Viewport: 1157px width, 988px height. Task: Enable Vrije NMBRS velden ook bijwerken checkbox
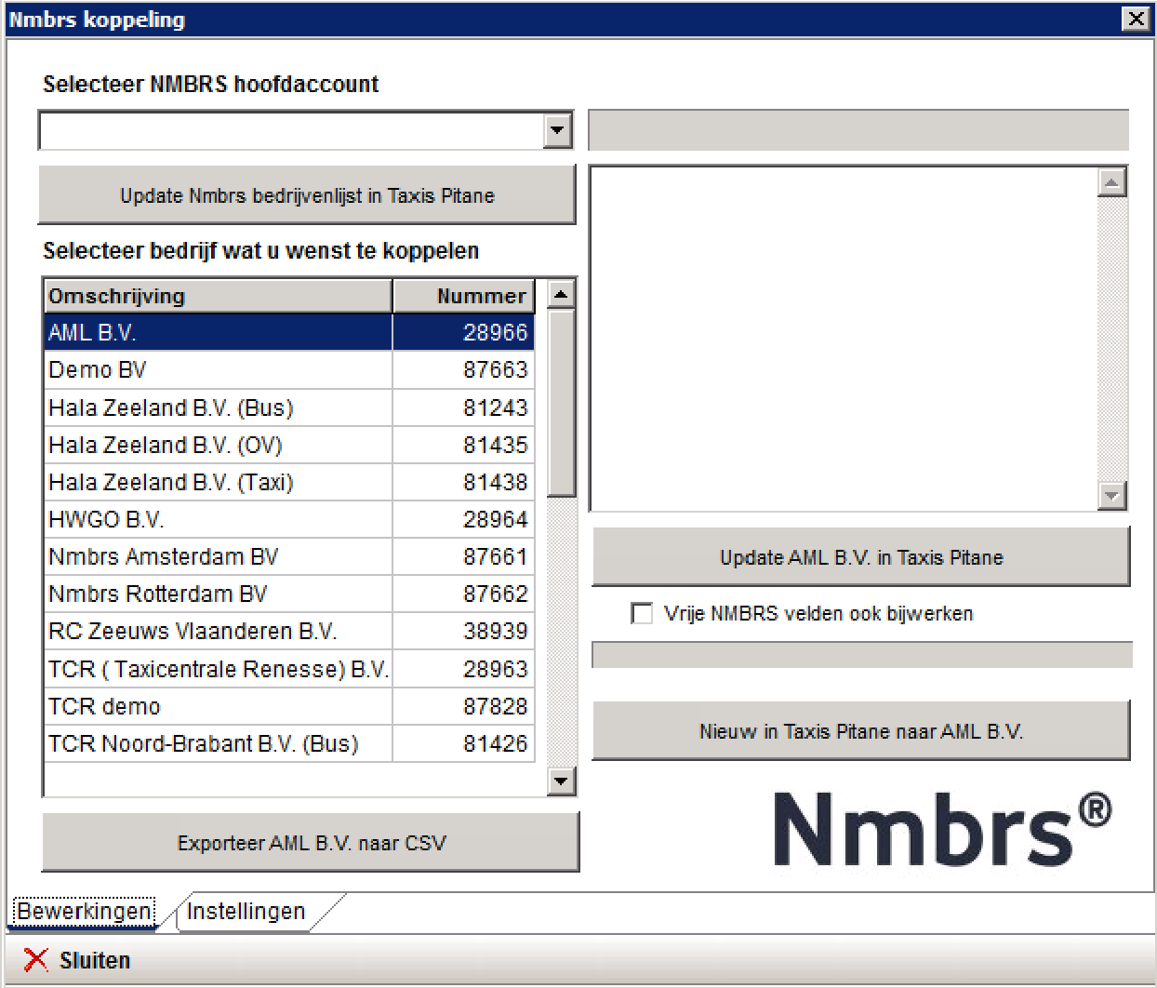click(642, 613)
